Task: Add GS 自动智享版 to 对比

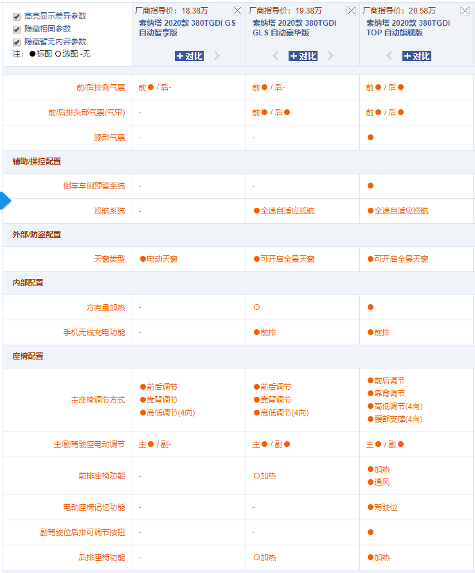Action: (189, 56)
